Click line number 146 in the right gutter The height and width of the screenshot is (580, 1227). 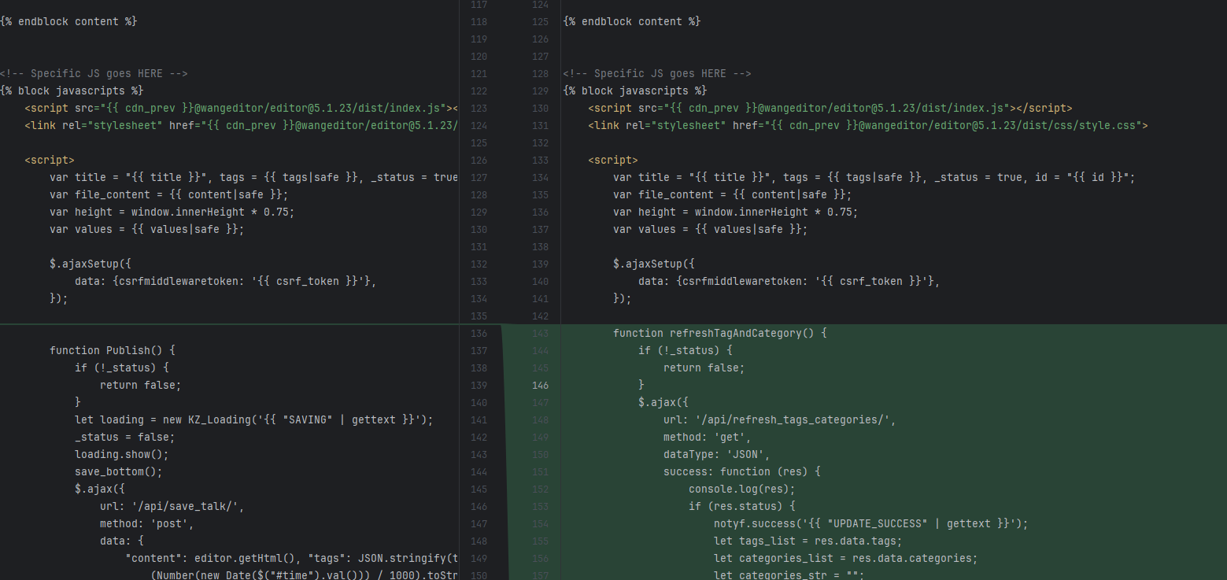540,386
